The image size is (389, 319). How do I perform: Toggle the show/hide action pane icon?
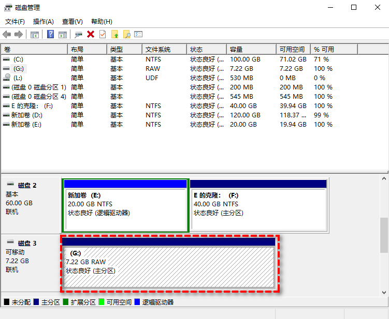63,35
